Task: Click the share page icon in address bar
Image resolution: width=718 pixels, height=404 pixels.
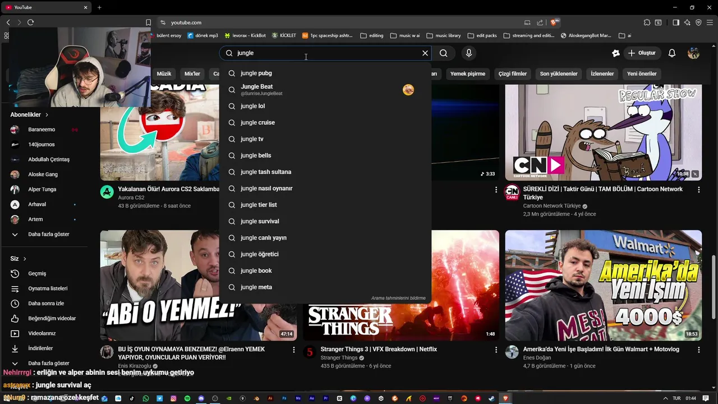Action: (540, 22)
